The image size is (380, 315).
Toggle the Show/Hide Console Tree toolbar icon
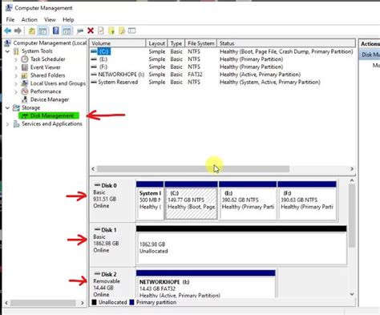[42, 31]
